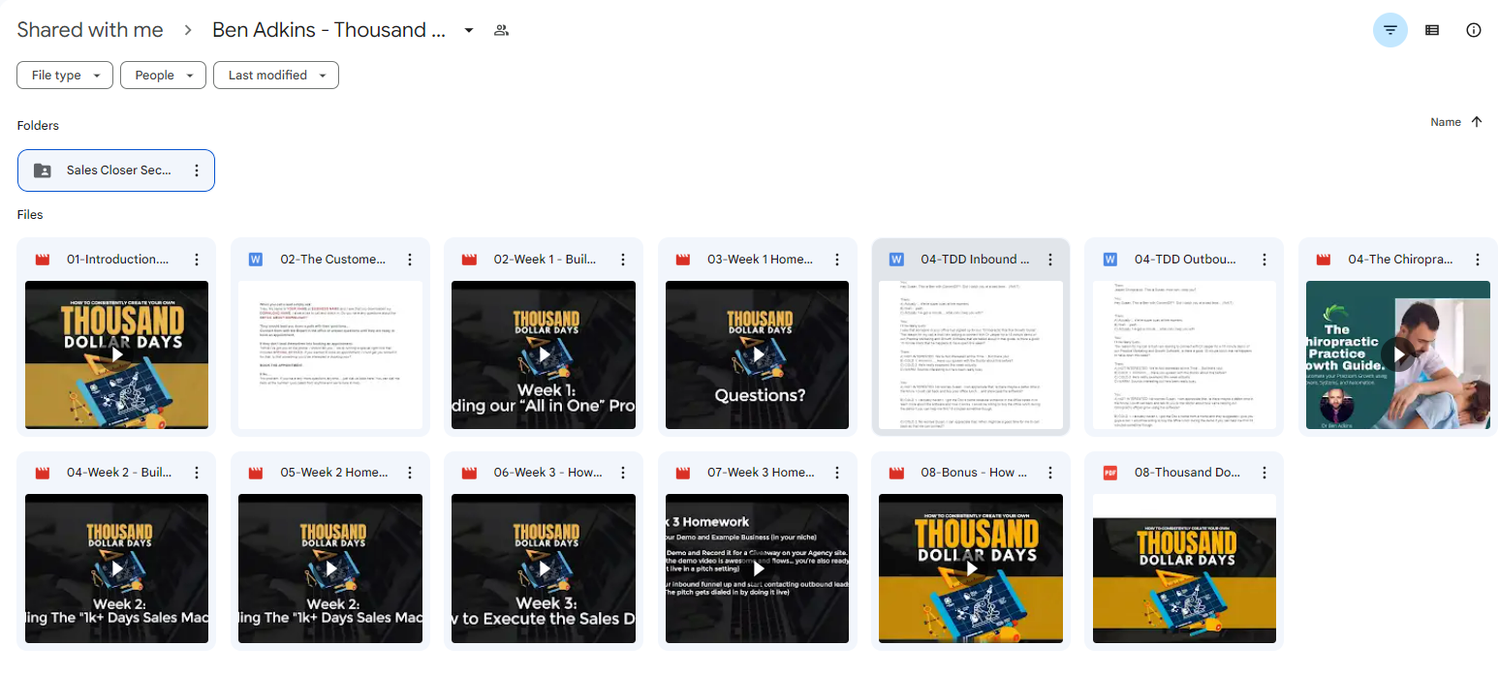Play the 03-Week 1 Homework Questions video
Image resolution: width=1499 pixels, height=677 pixels.
(758, 354)
